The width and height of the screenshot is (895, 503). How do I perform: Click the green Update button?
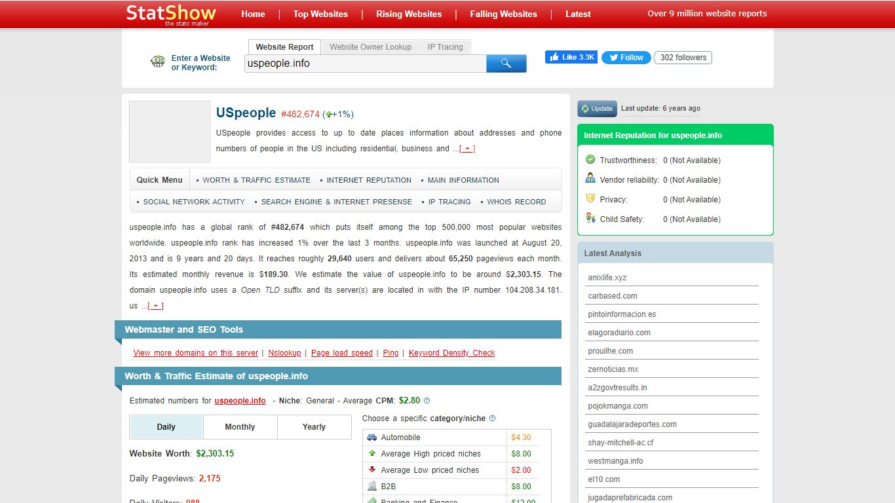[597, 109]
